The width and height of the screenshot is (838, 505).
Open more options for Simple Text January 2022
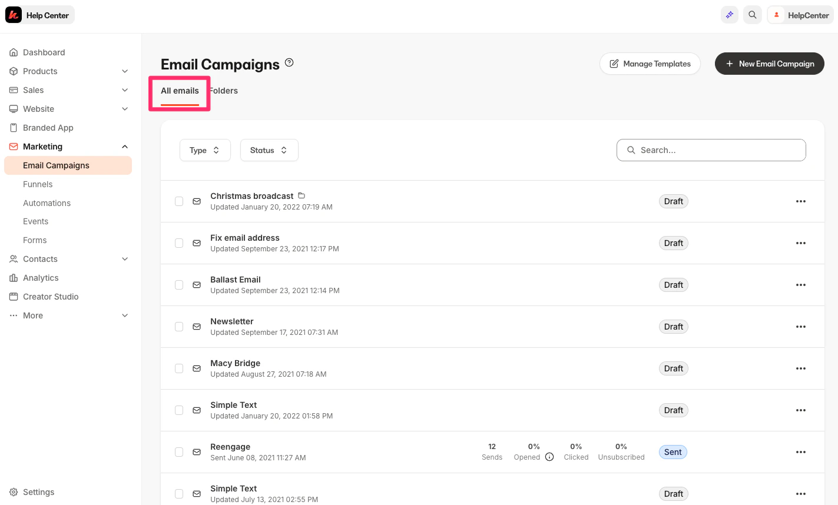point(801,410)
